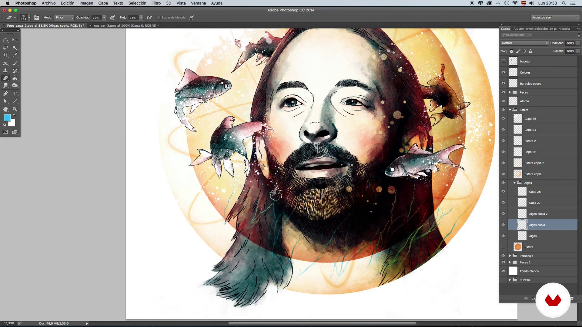Select the Eyedropper tool
This screenshot has height=327, width=582.
coord(15,55)
